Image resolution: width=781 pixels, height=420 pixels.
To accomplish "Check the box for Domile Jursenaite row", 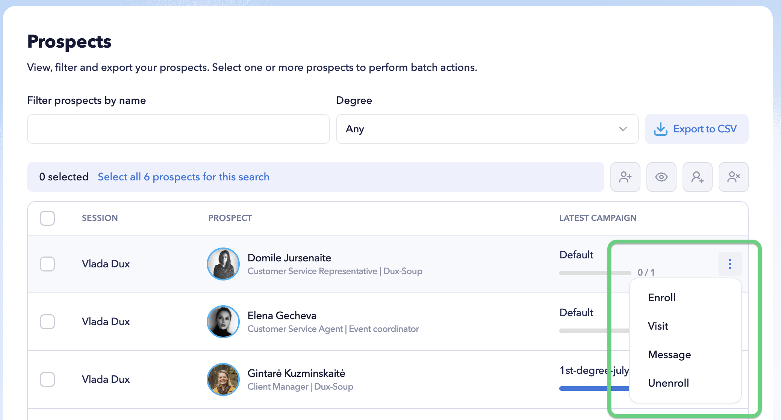I will point(47,264).
